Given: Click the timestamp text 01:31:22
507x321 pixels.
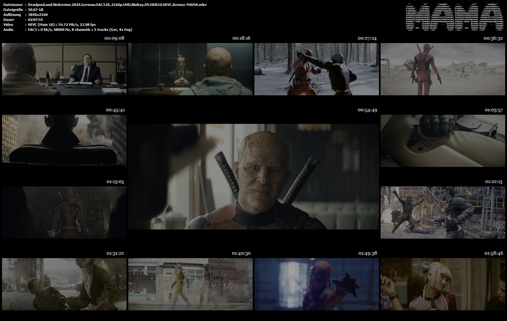Looking at the screenshot, I should [x=115, y=253].
